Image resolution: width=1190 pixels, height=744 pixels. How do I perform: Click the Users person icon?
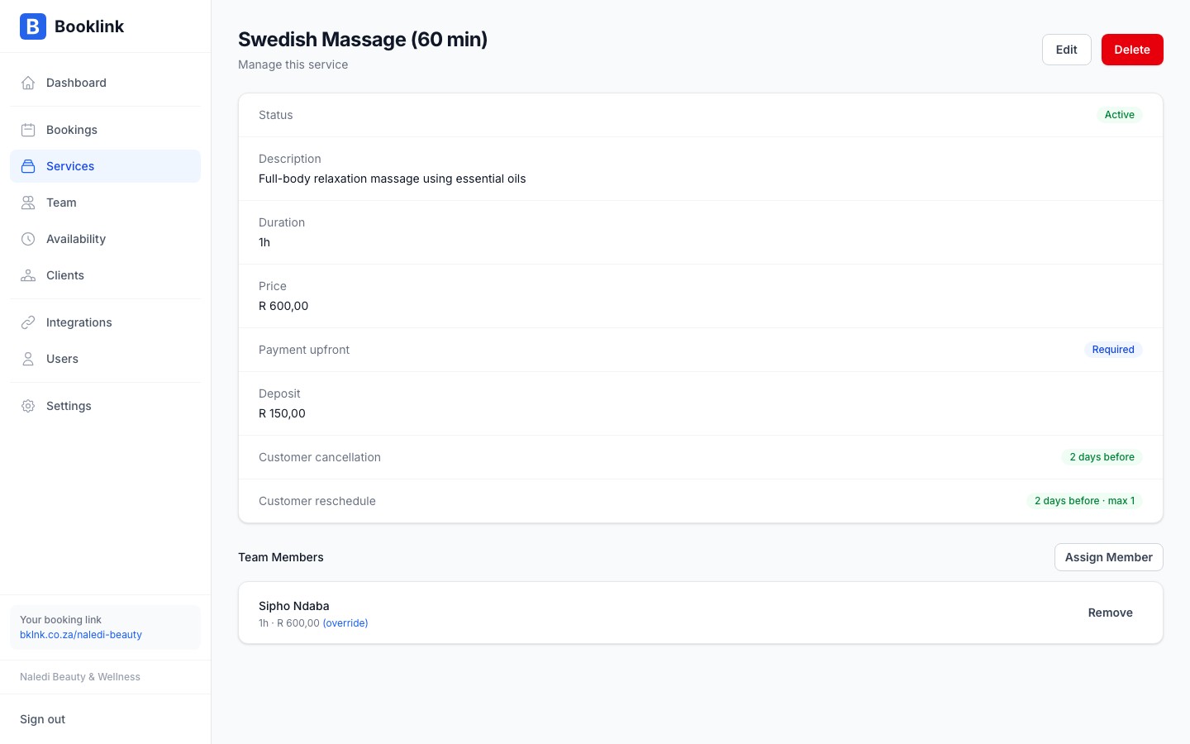(x=28, y=359)
